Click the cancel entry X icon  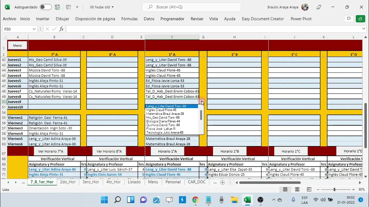pyautogui.click(x=47, y=29)
